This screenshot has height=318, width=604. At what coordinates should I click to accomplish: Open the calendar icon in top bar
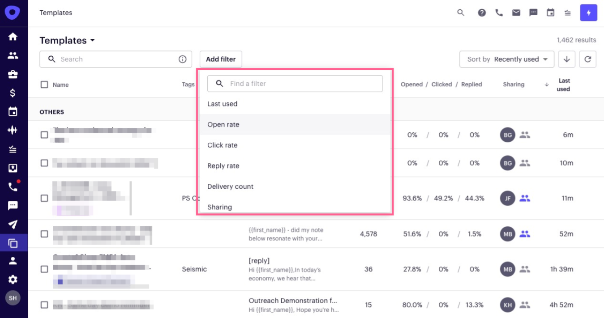point(551,13)
